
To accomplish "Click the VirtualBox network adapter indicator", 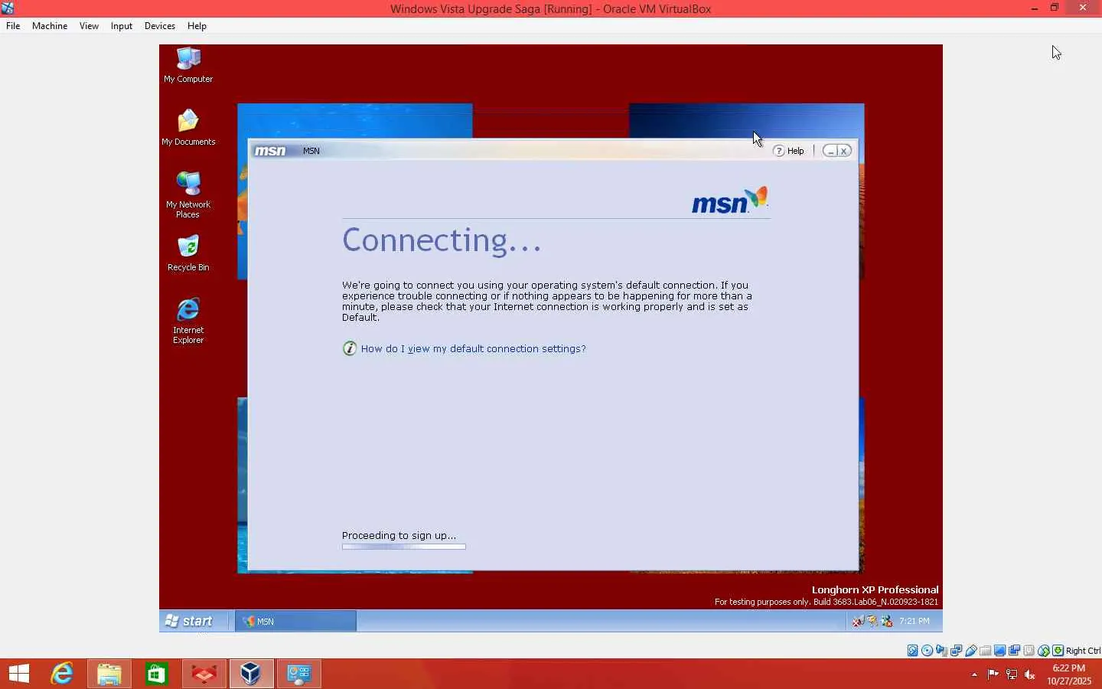I will click(x=957, y=651).
